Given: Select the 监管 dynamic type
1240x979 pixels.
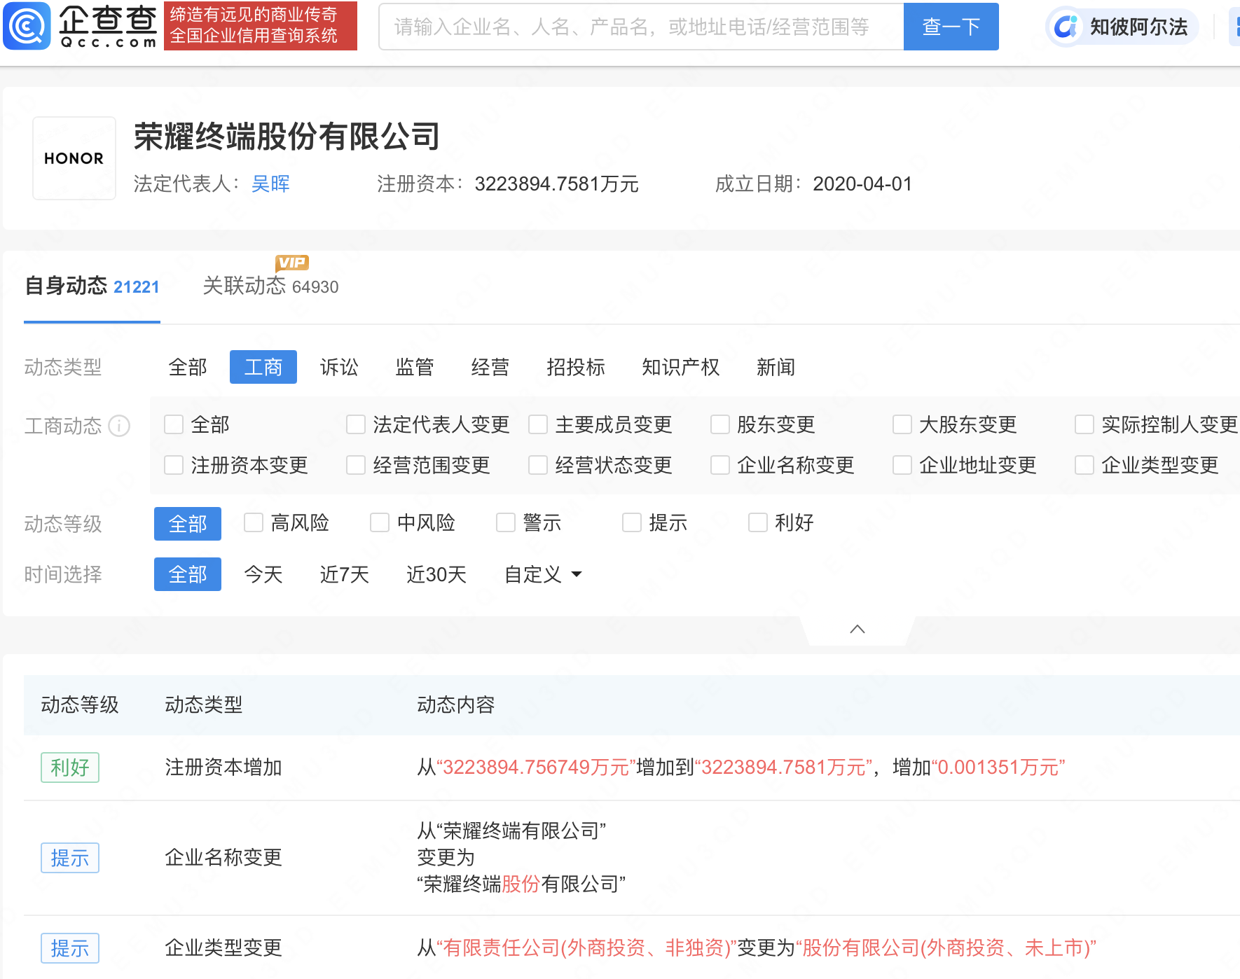Looking at the screenshot, I should (x=415, y=367).
